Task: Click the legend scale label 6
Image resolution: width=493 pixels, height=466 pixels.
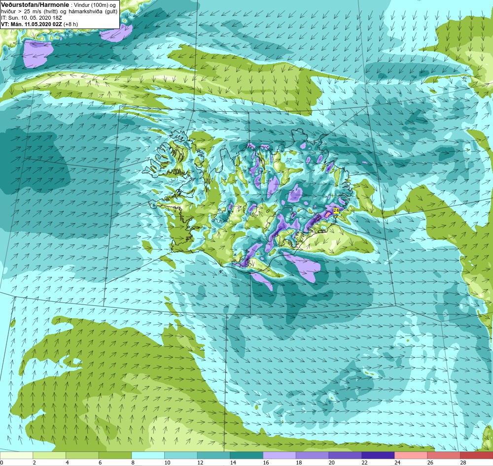Action: click(x=100, y=463)
